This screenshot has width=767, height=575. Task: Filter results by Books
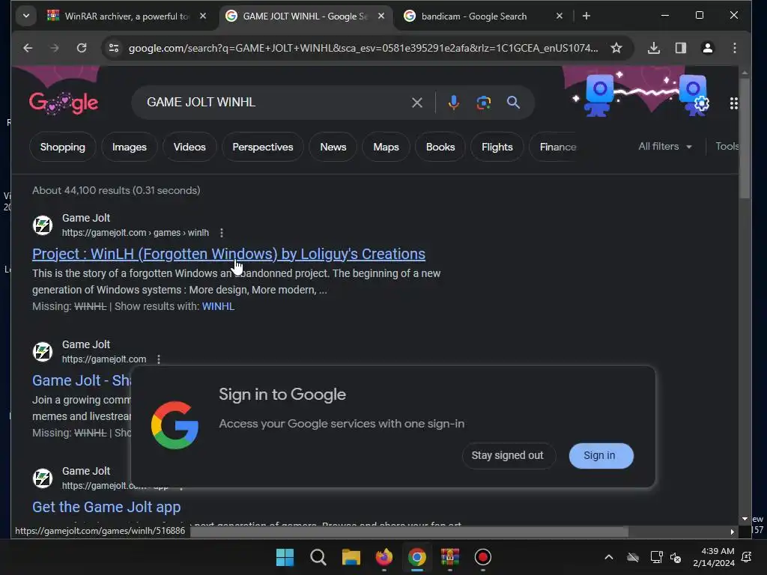pos(440,147)
